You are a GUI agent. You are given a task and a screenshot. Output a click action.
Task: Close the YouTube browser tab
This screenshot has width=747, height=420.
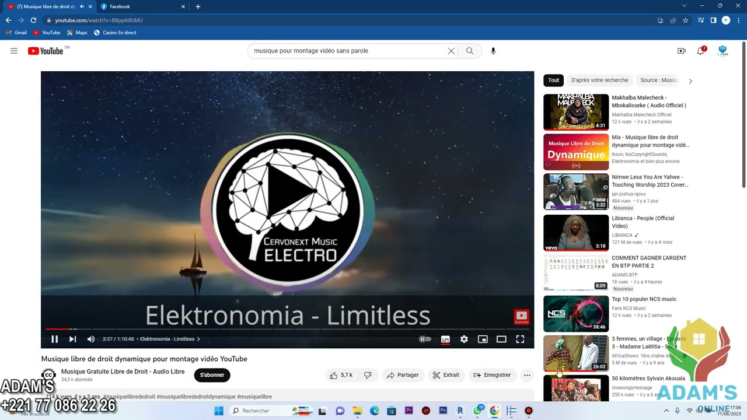click(x=90, y=6)
